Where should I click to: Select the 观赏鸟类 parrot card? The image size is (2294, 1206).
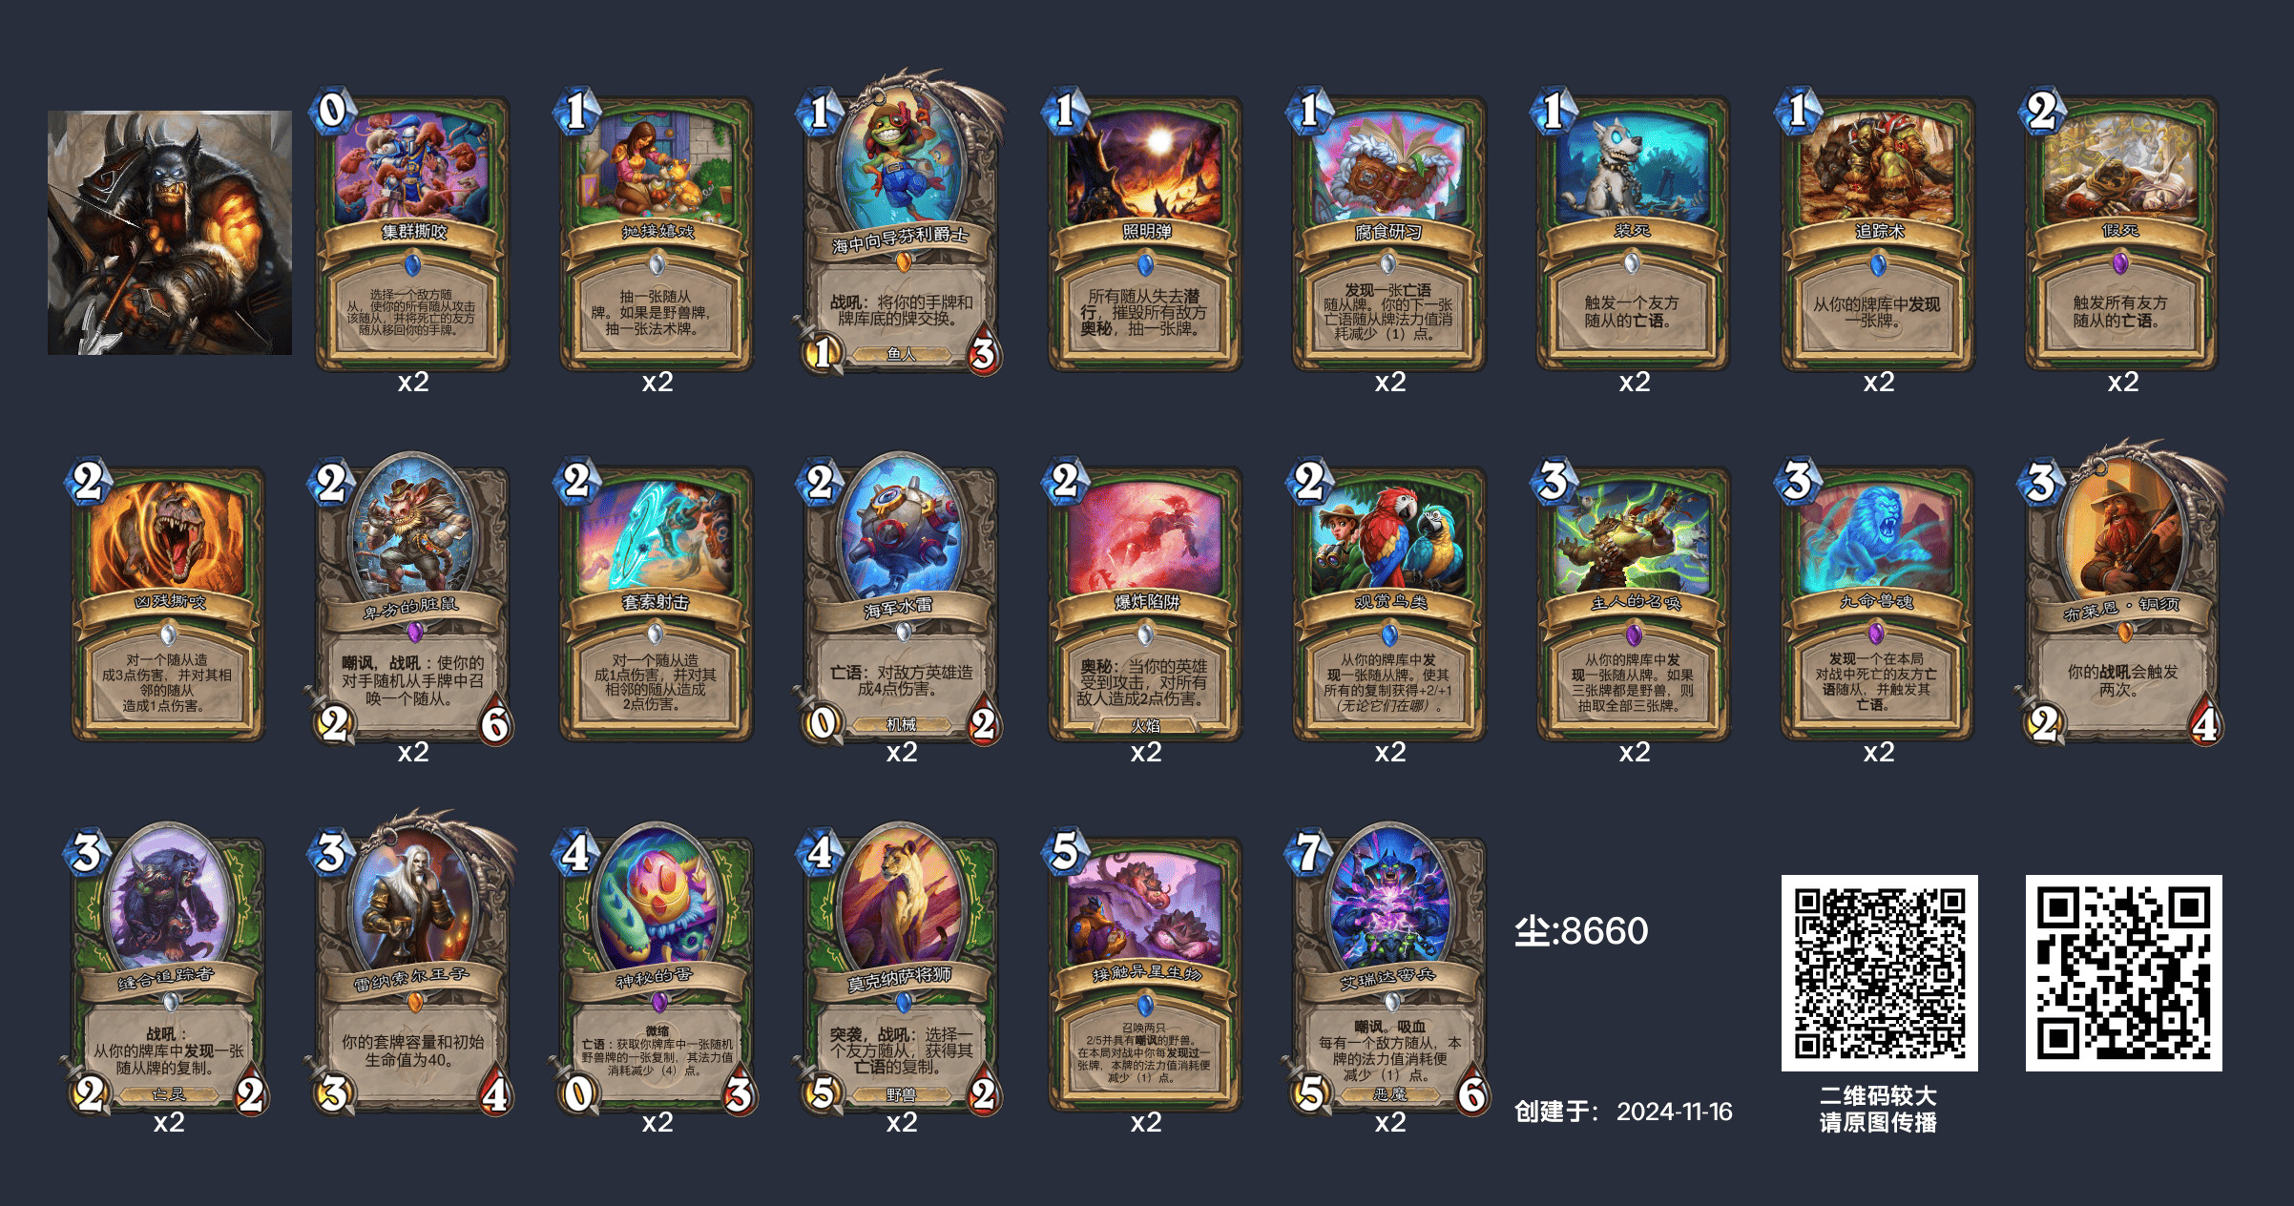coord(1389,602)
